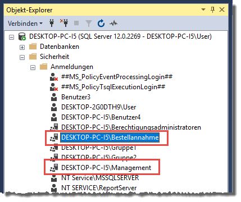Viewport: 241px width, 202px height.
Task: Click the user icon beside NT SERVICE\ReportServer
Action: (54, 188)
